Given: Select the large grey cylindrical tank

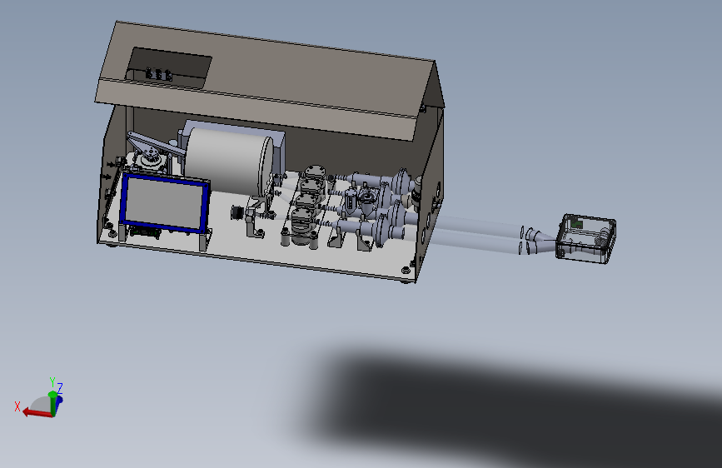Looking at the screenshot, I should pos(229,162).
